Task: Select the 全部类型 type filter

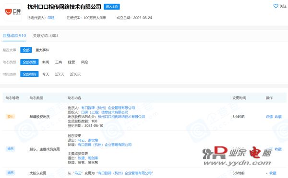Action: tap(29, 62)
